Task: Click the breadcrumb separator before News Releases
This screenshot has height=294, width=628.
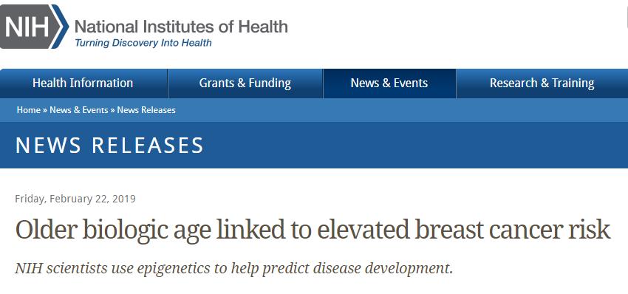Action: 112,110
